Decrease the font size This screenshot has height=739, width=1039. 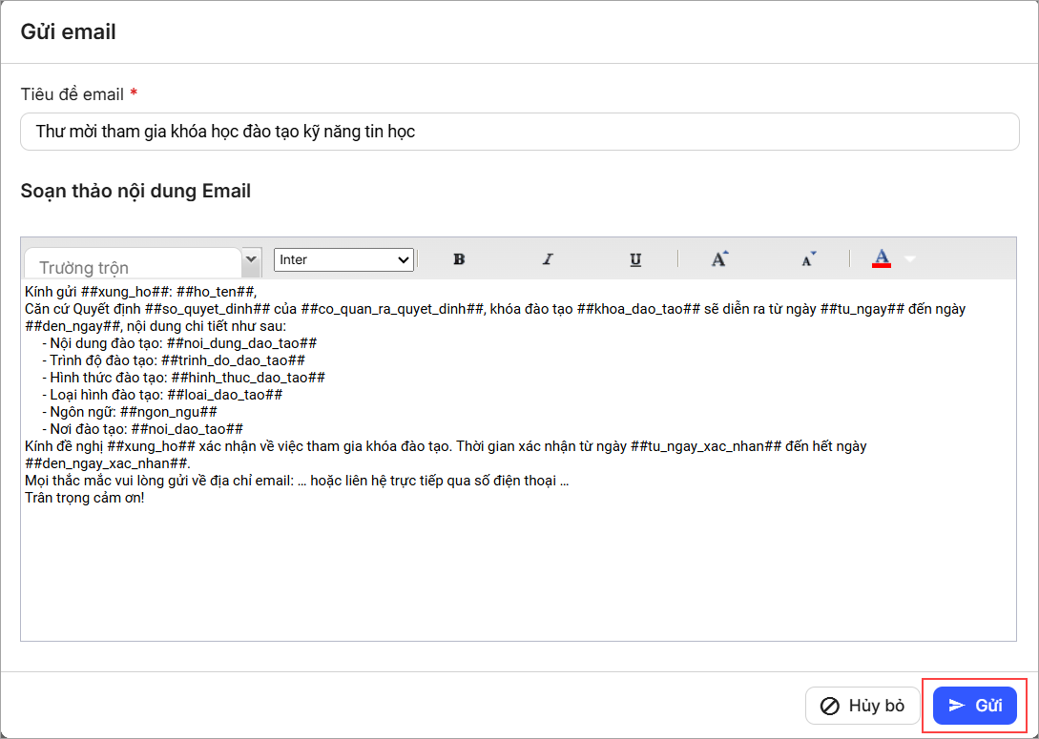point(808,258)
